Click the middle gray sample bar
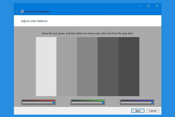Viewport: 175px width, 117px height. tap(87, 67)
